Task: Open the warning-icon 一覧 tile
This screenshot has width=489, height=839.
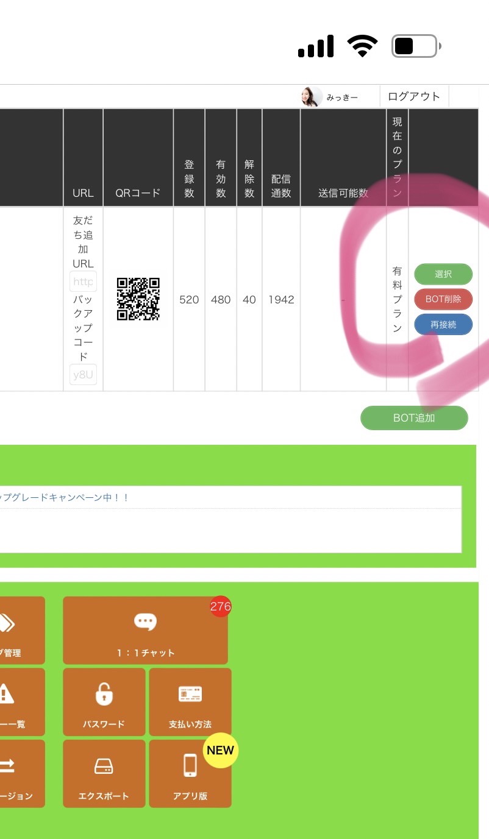Action: tap(22, 702)
